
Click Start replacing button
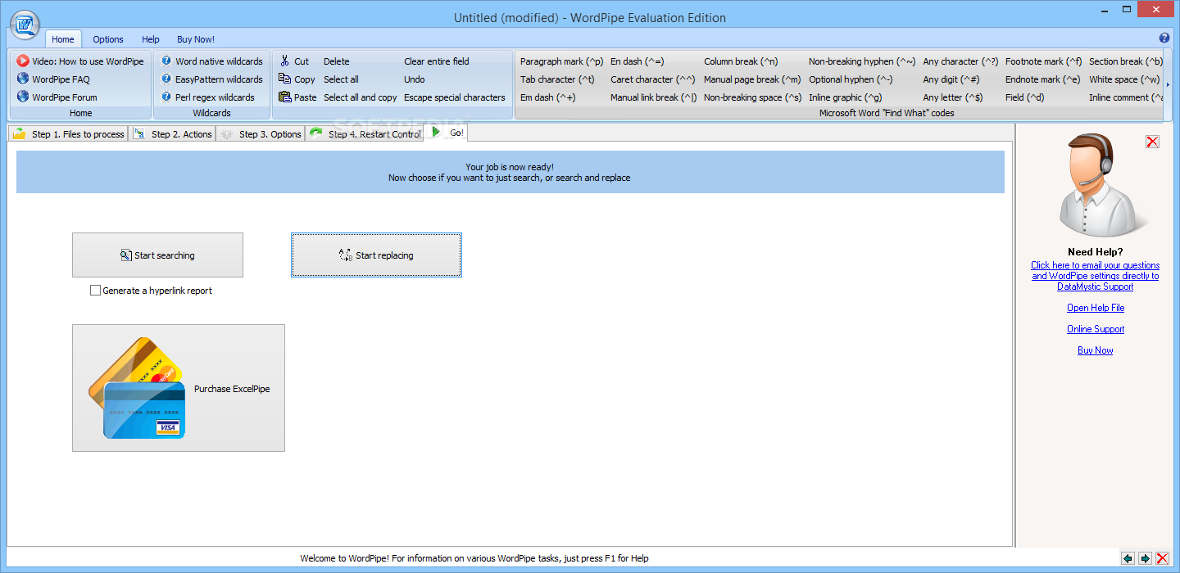coord(376,255)
